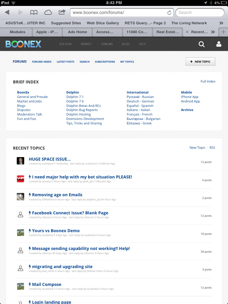Focus the Safari Search field
Image resolution: width=228 pixels, height=304 pixels.
click(x=199, y=12)
